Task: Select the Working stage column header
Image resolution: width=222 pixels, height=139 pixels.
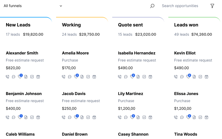Action: coord(71,25)
